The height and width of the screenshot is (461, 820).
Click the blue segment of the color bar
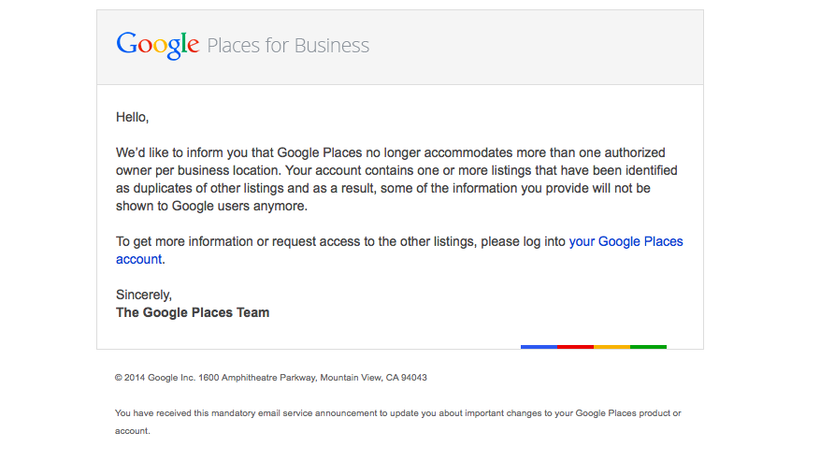pos(539,346)
